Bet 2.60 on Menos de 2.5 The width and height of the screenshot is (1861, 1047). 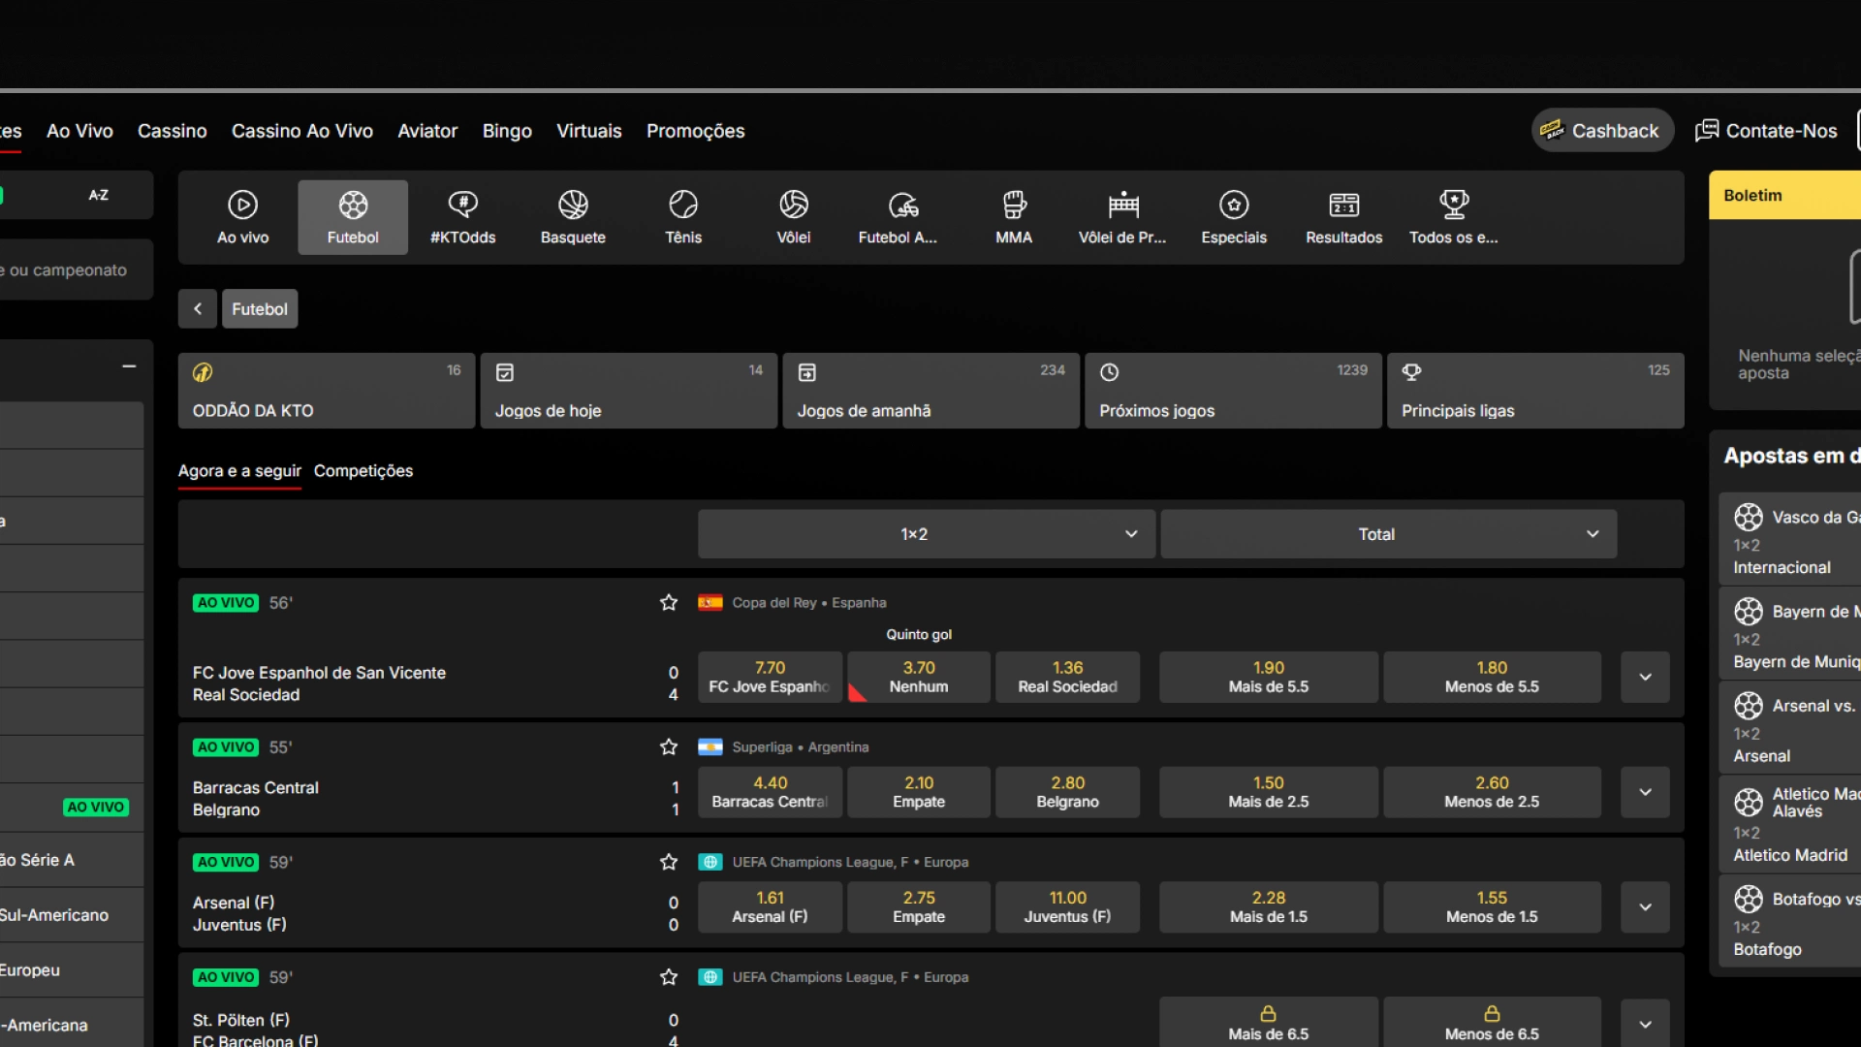[1492, 792]
